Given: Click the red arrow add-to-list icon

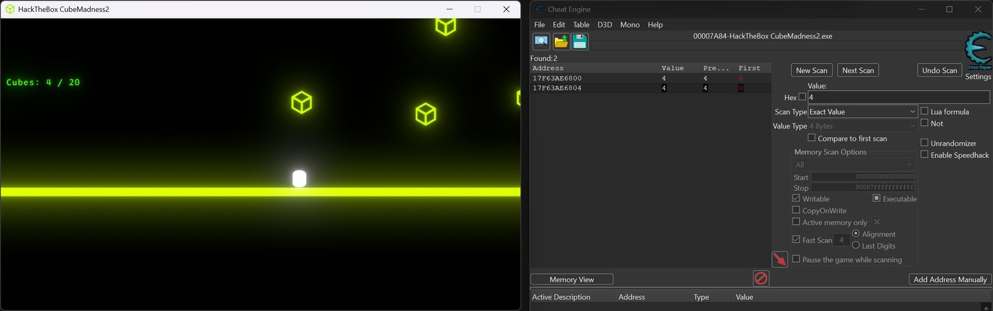Looking at the screenshot, I should [780, 259].
